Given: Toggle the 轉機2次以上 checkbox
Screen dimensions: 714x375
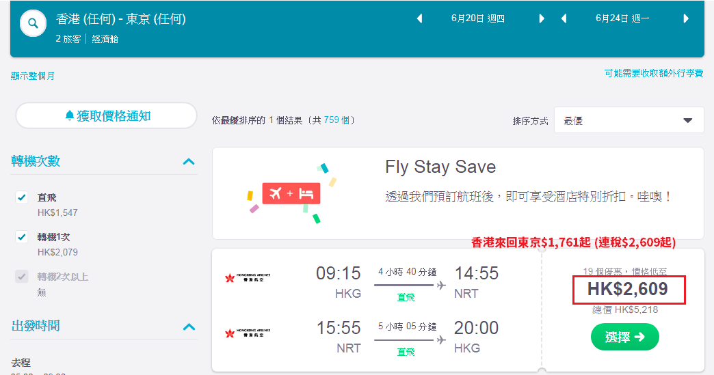Looking at the screenshot, I should click(21, 277).
